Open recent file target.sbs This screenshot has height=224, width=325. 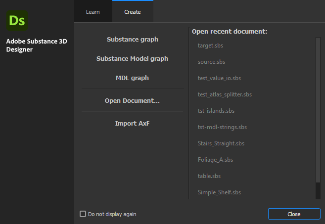(x=210, y=45)
